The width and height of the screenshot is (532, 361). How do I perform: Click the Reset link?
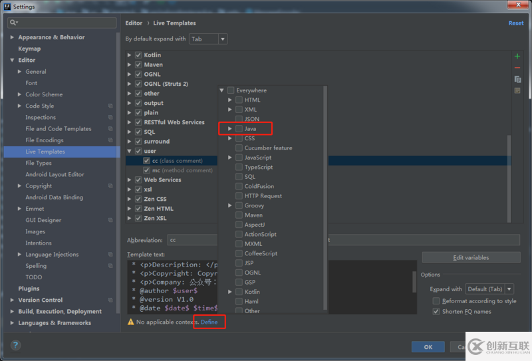click(x=516, y=23)
